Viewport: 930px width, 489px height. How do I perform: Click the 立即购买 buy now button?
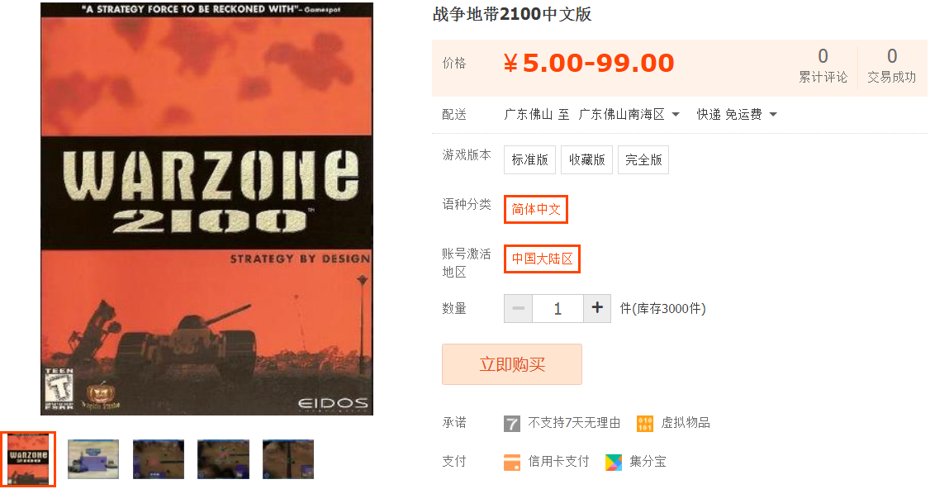coord(512,364)
